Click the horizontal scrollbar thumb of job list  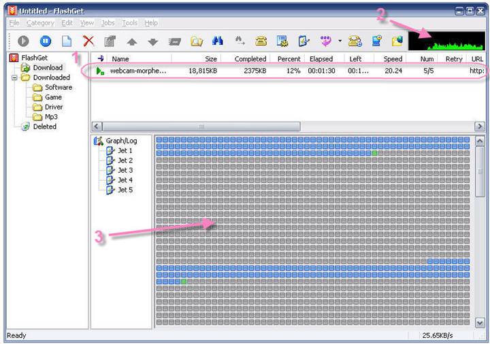201,126
